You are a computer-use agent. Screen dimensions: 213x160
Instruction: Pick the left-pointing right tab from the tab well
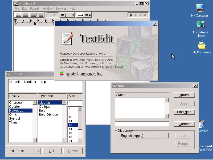[x=140, y=15]
